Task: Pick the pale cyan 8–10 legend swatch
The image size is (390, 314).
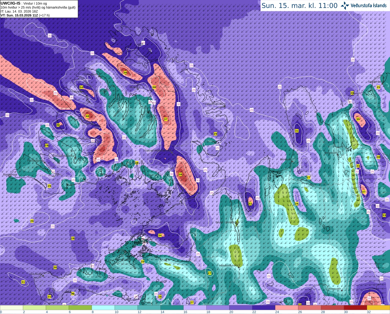Action: click(x=103, y=308)
